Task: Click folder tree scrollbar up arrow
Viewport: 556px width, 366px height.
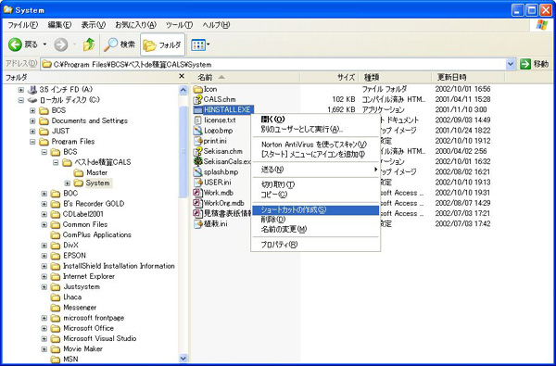Action: click(183, 90)
